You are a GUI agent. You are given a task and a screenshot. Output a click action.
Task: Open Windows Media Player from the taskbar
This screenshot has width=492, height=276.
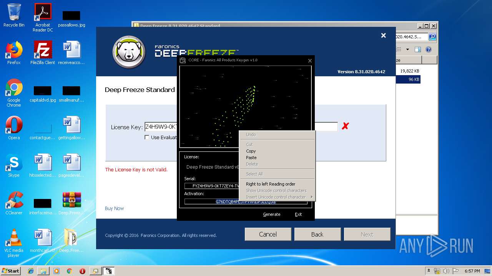57,271
